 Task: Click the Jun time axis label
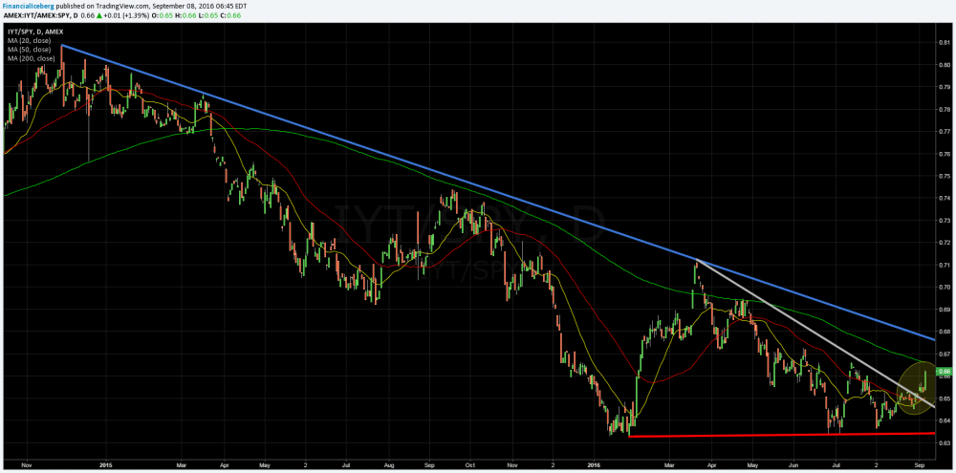[794, 463]
